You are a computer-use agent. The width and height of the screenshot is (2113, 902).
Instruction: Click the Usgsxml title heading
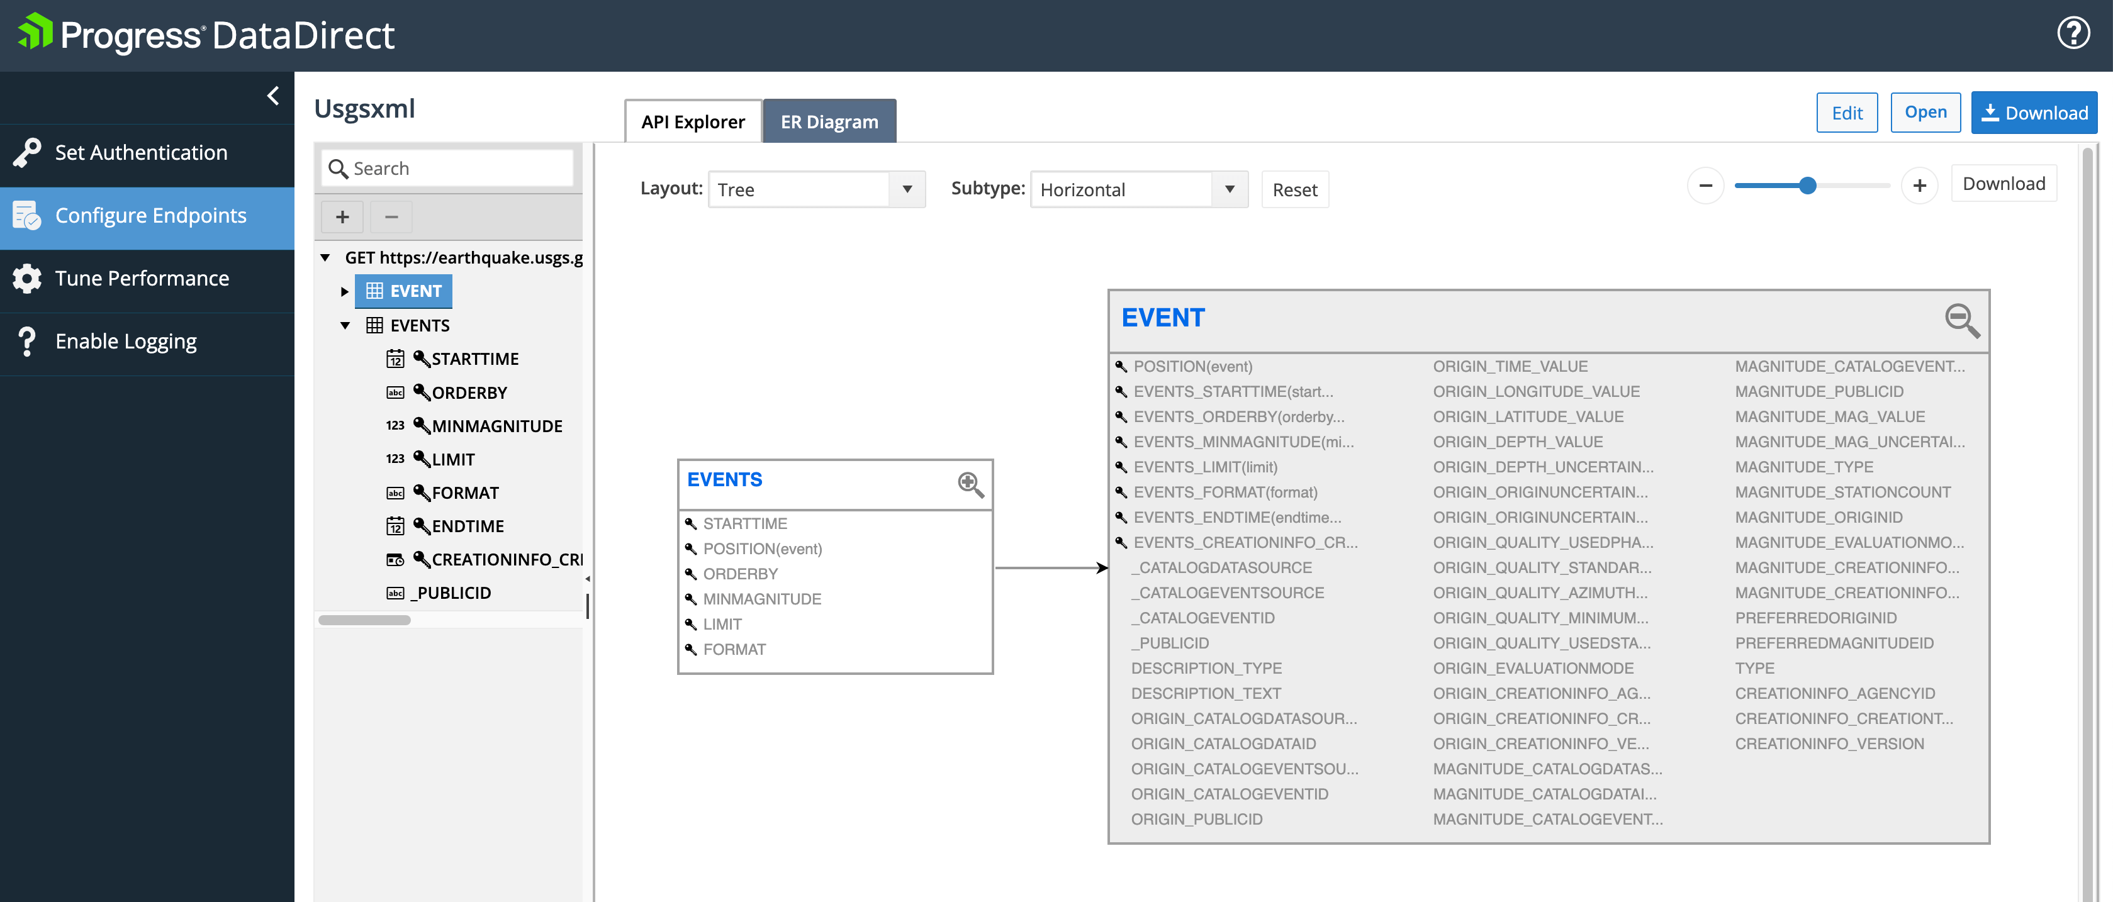click(x=364, y=108)
